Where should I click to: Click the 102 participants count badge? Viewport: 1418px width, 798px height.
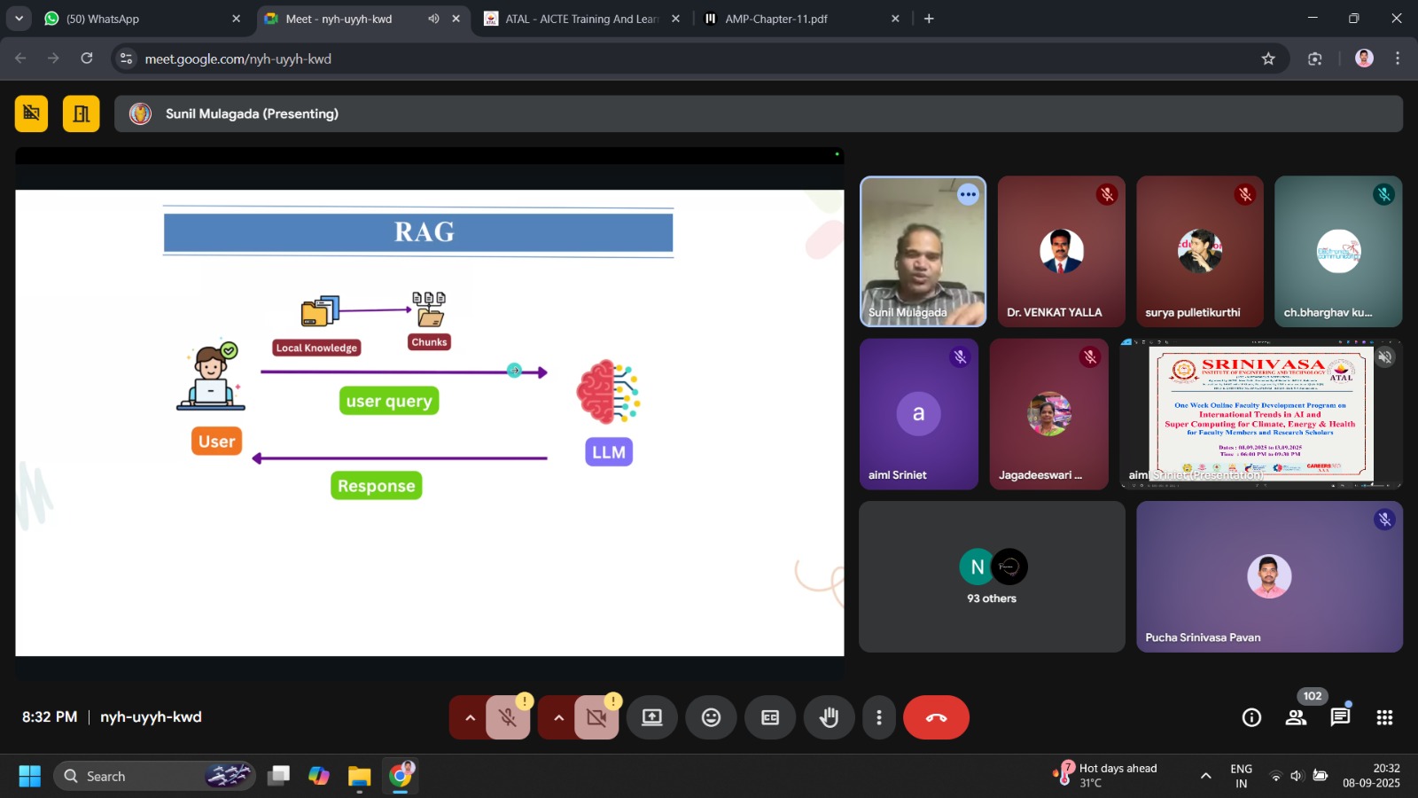click(1313, 696)
